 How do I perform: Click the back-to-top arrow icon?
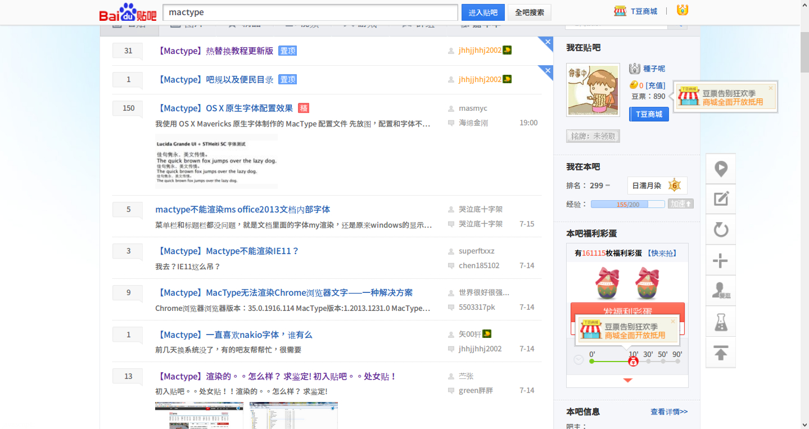721,353
